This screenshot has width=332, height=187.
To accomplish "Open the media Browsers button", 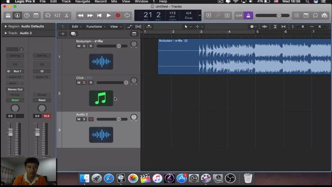I will click(325, 16).
